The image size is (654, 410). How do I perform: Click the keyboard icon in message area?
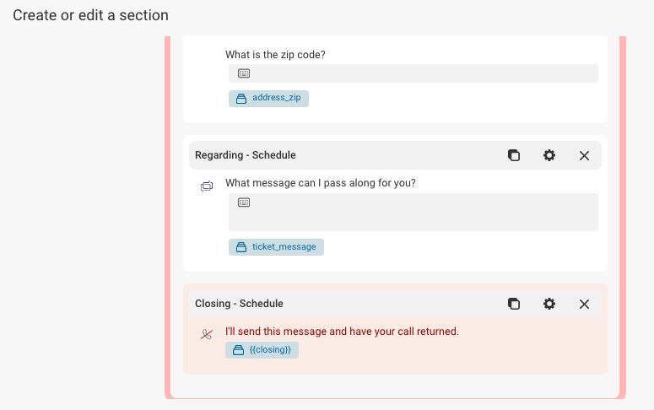tap(244, 202)
